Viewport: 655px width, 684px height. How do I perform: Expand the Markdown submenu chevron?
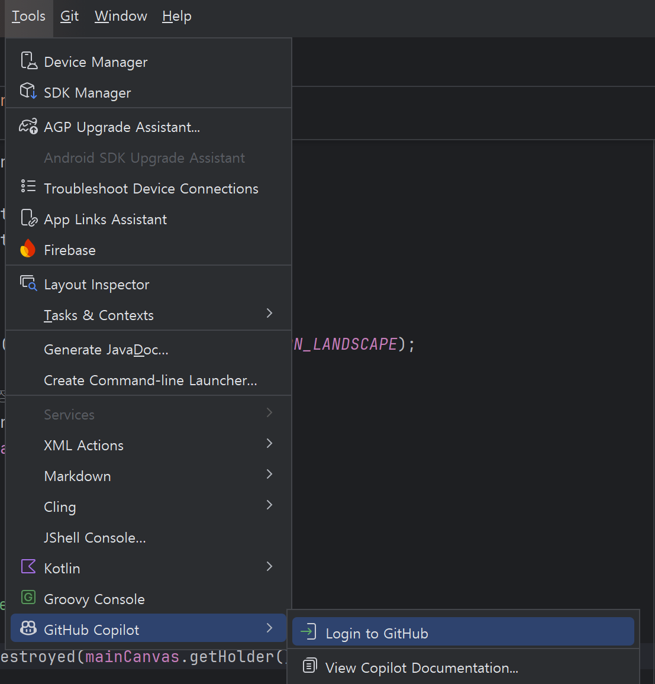pos(269,474)
